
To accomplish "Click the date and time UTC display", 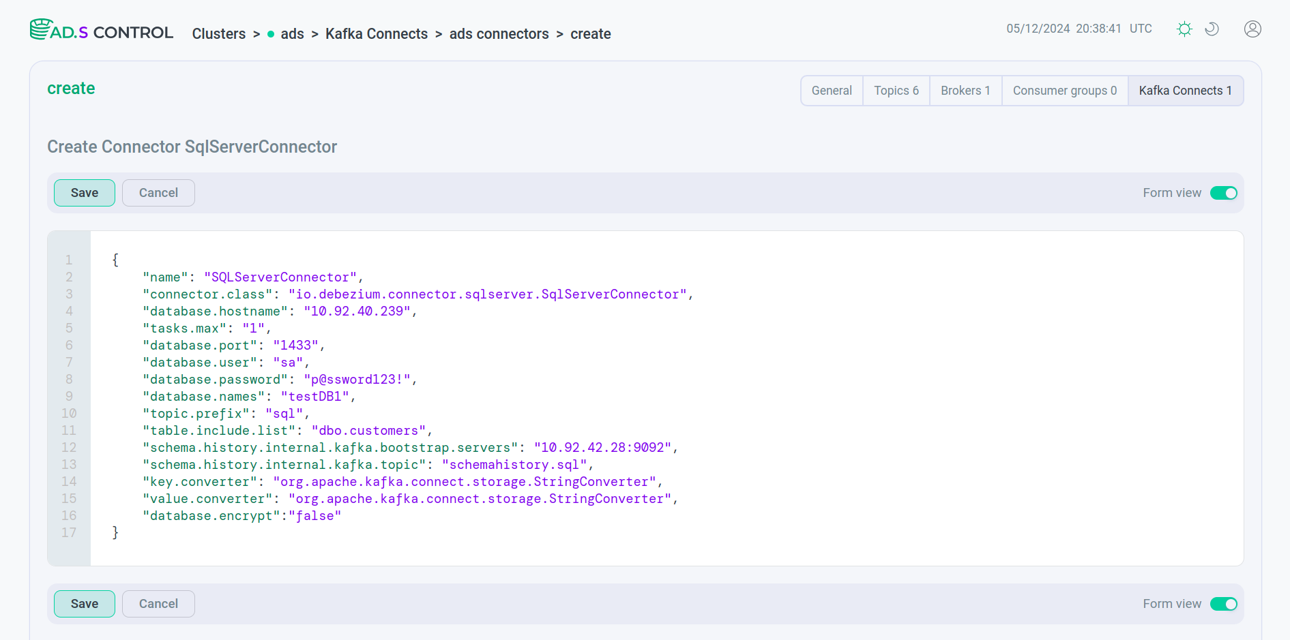I will (x=1079, y=29).
